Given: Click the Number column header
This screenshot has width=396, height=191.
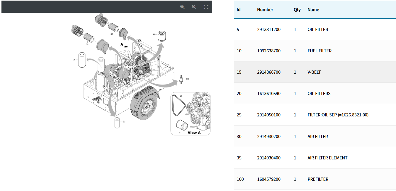Looking at the screenshot, I should [x=265, y=10].
